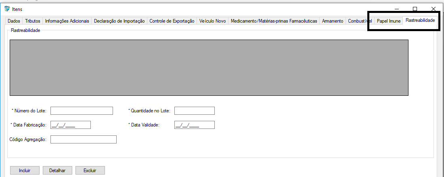Switch to the Tributos tab
The height and width of the screenshot is (177, 444).
33,21
